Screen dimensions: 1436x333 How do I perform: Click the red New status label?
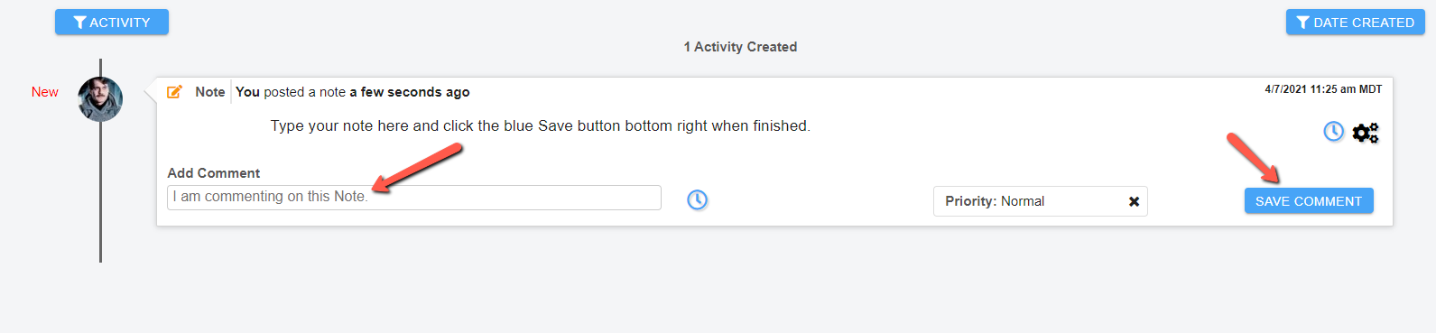tap(45, 92)
